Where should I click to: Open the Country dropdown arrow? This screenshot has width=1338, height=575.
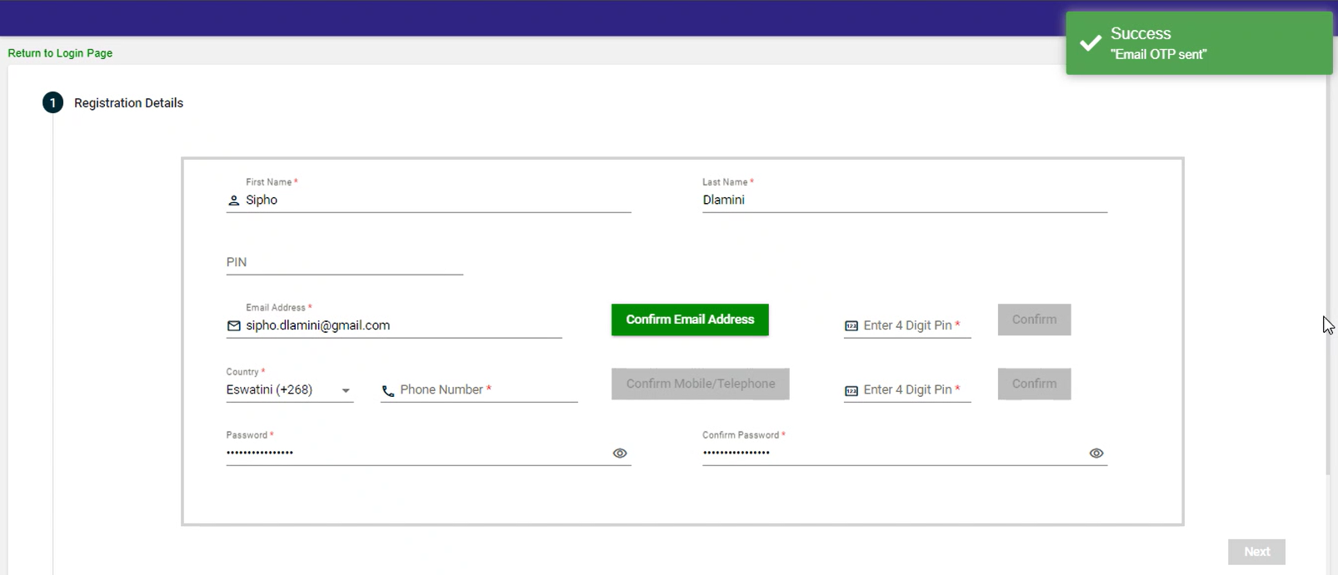(346, 391)
